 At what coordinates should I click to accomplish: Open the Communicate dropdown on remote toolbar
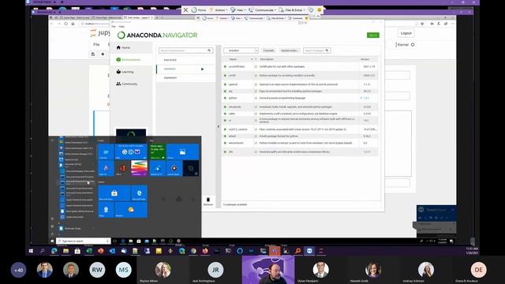[x=263, y=10]
